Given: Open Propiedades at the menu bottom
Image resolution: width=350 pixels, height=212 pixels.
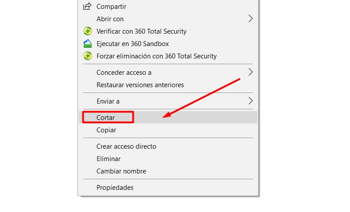Looking at the screenshot, I should [168, 188].
